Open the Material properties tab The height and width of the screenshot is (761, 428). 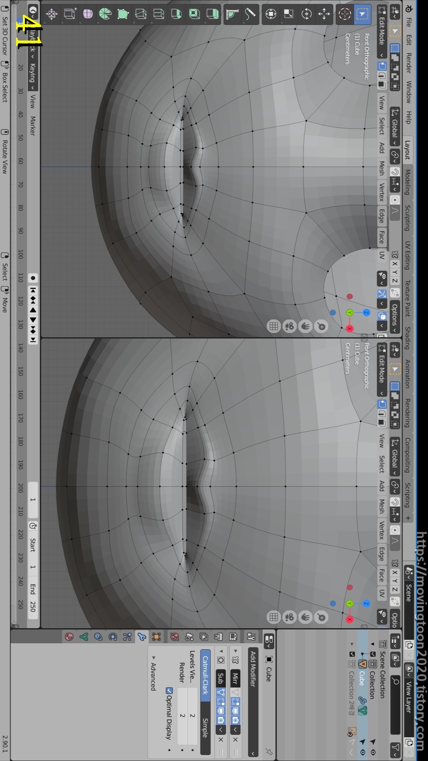click(x=69, y=637)
